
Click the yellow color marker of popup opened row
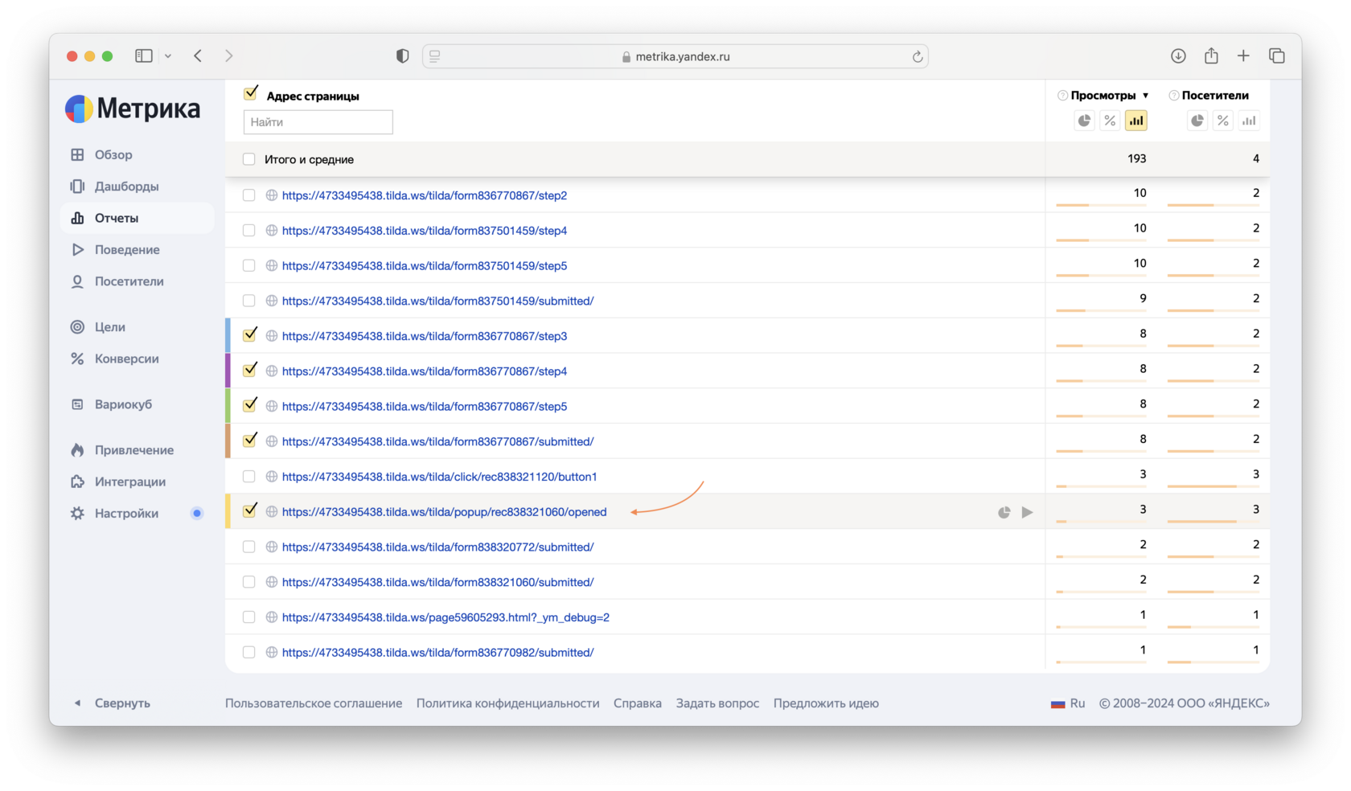[228, 511]
